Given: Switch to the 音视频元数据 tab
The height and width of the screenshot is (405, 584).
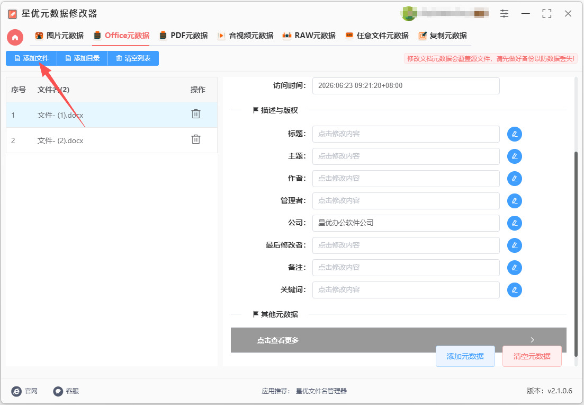Looking at the screenshot, I should pos(246,36).
